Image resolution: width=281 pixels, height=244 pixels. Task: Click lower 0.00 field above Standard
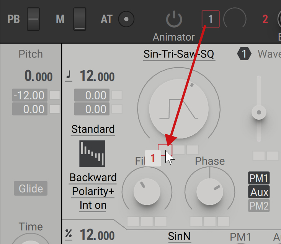click(92, 109)
